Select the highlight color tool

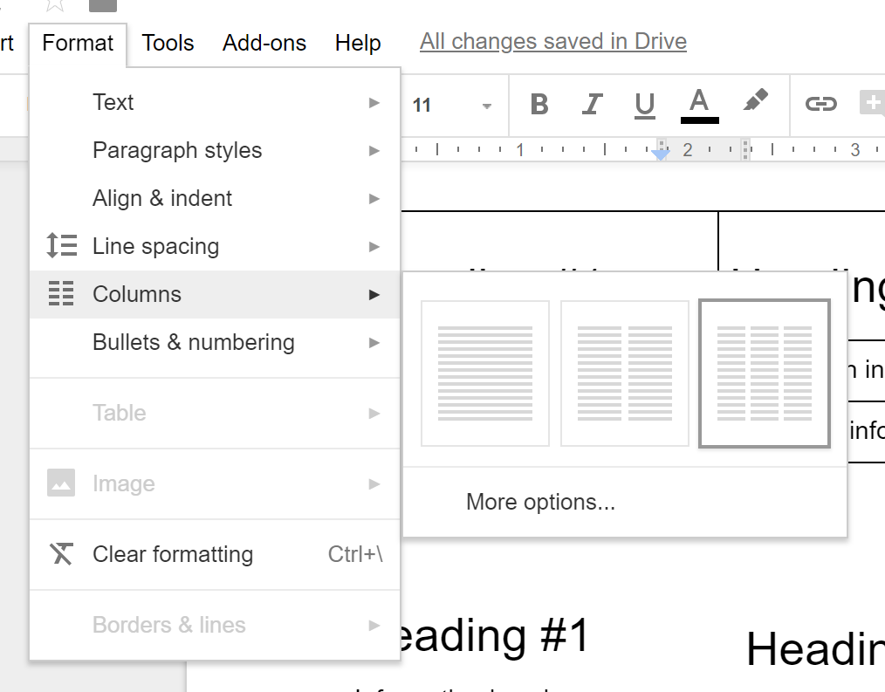pos(754,104)
